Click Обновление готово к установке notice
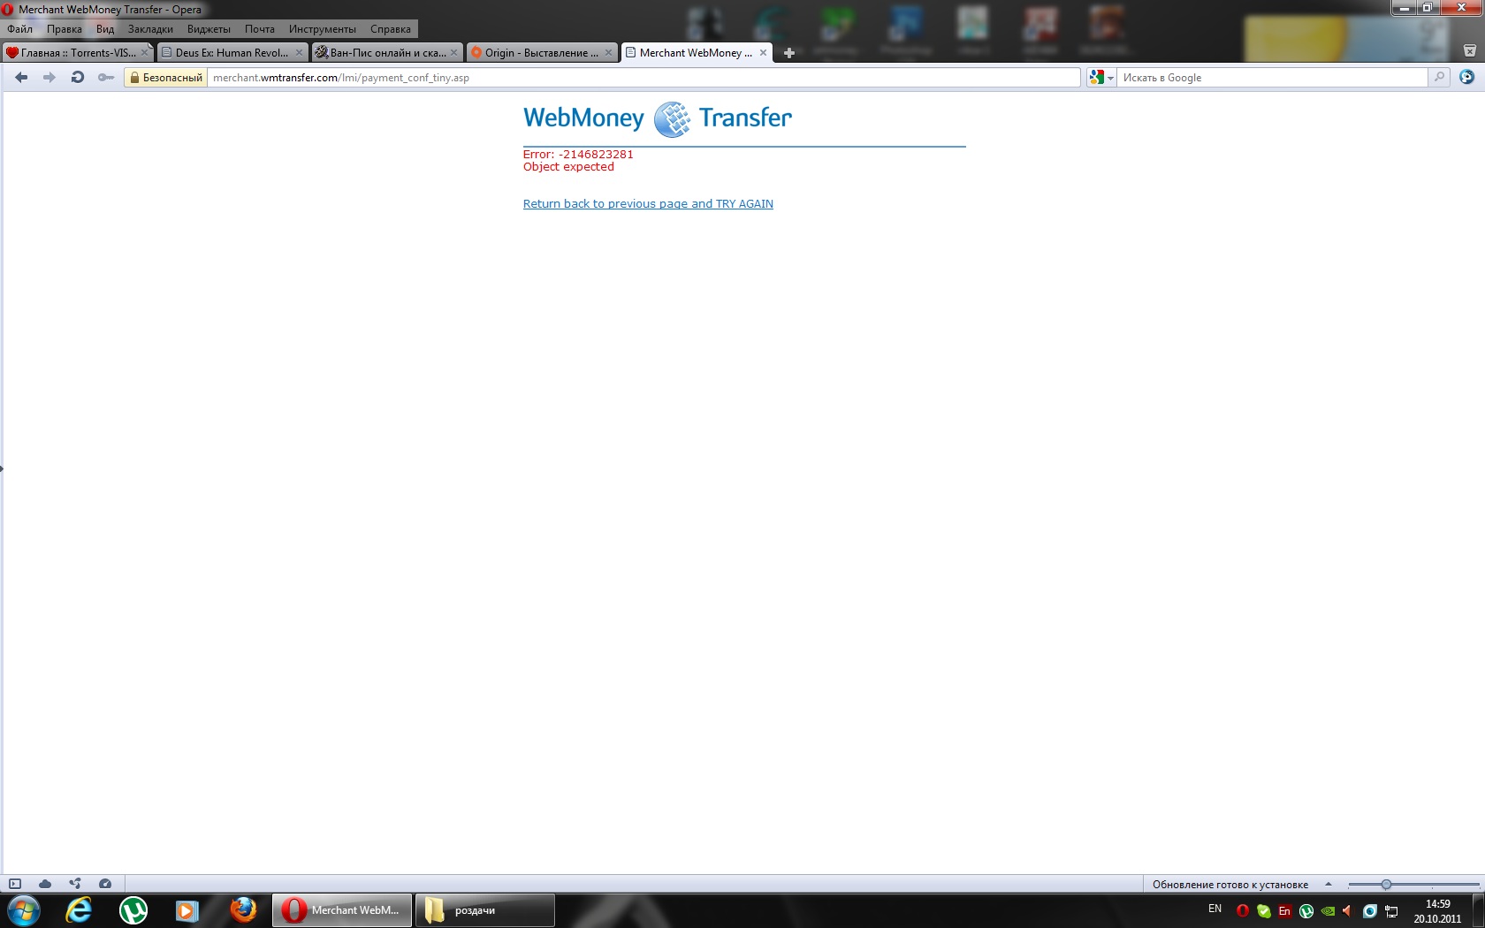The image size is (1485, 928). pos(1230,885)
